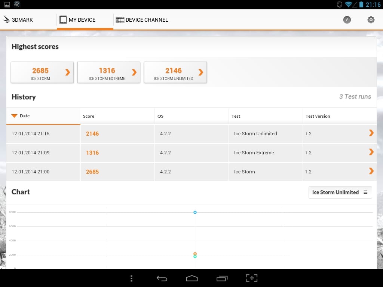Click the Ice Storm Unlimited test cell
383x287 pixels.
coord(266,134)
